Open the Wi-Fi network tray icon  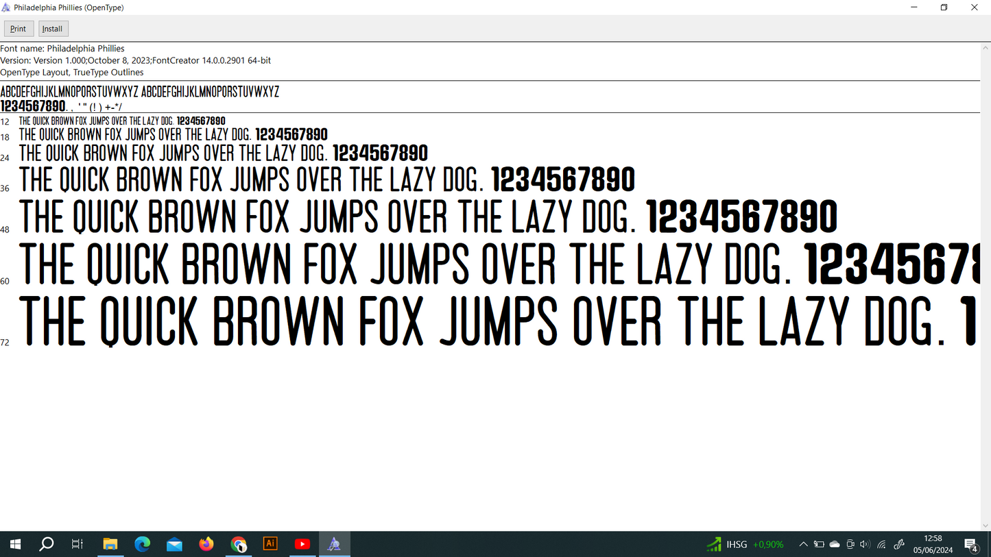pyautogui.click(x=882, y=544)
